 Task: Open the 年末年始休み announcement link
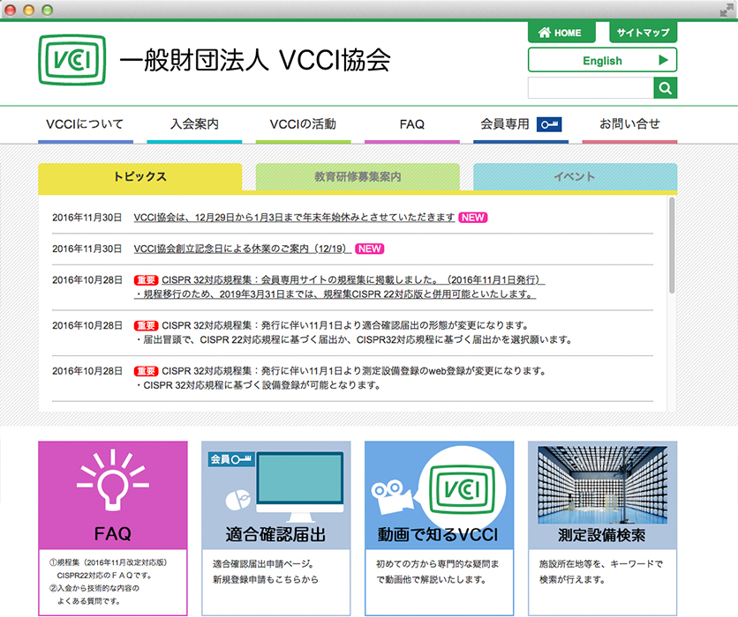coord(294,218)
